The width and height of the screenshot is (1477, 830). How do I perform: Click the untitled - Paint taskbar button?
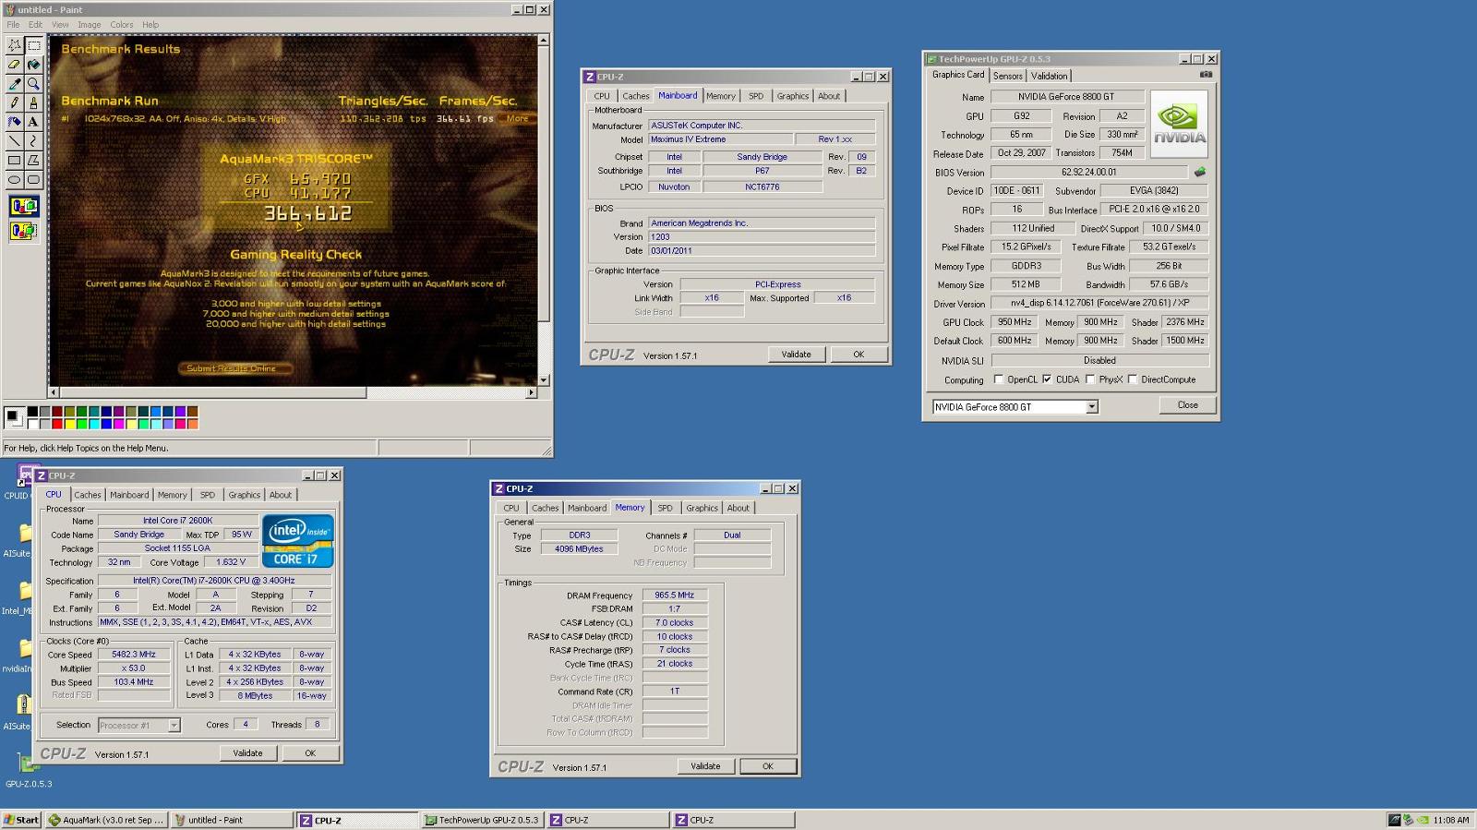click(x=231, y=820)
